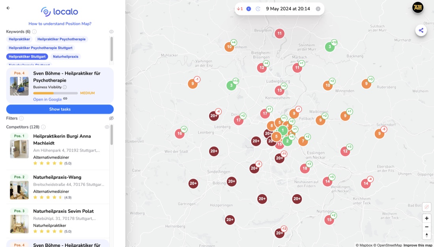This screenshot has height=247, width=434.
Task: Click the Localo logo
Action: click(60, 11)
